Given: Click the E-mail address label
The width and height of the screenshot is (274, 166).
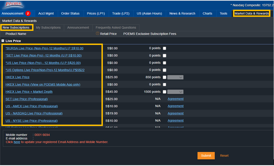Looking at the screenshot, I should pos(17,138).
